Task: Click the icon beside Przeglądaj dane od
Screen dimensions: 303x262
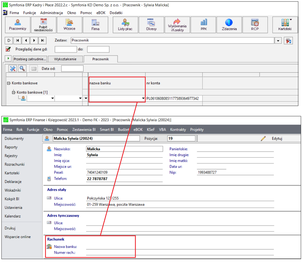Action: coord(8,49)
